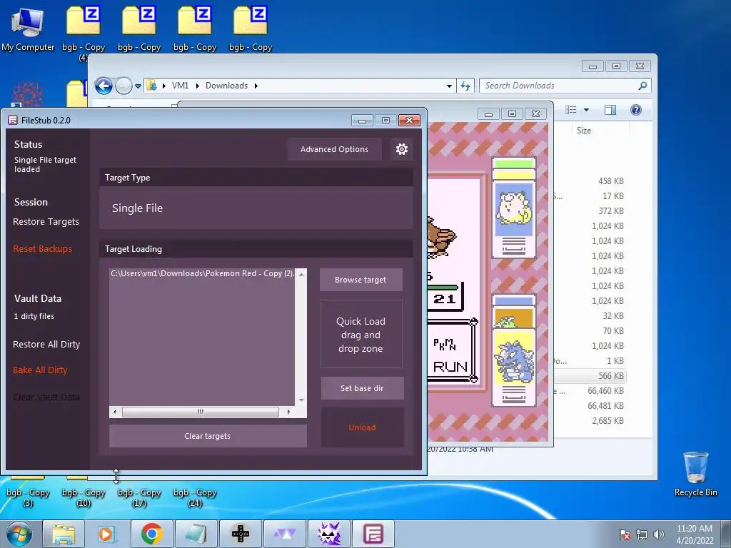The image size is (731, 548).
Task: Click the Explorer forward arrow button
Action: [x=123, y=86]
